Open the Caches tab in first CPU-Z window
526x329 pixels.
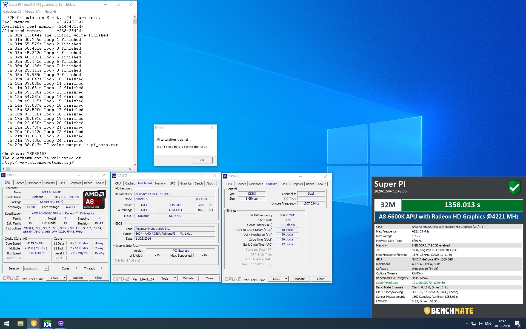[19, 183]
